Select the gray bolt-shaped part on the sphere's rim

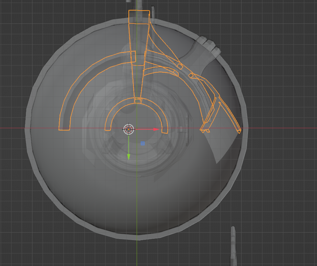(208, 46)
